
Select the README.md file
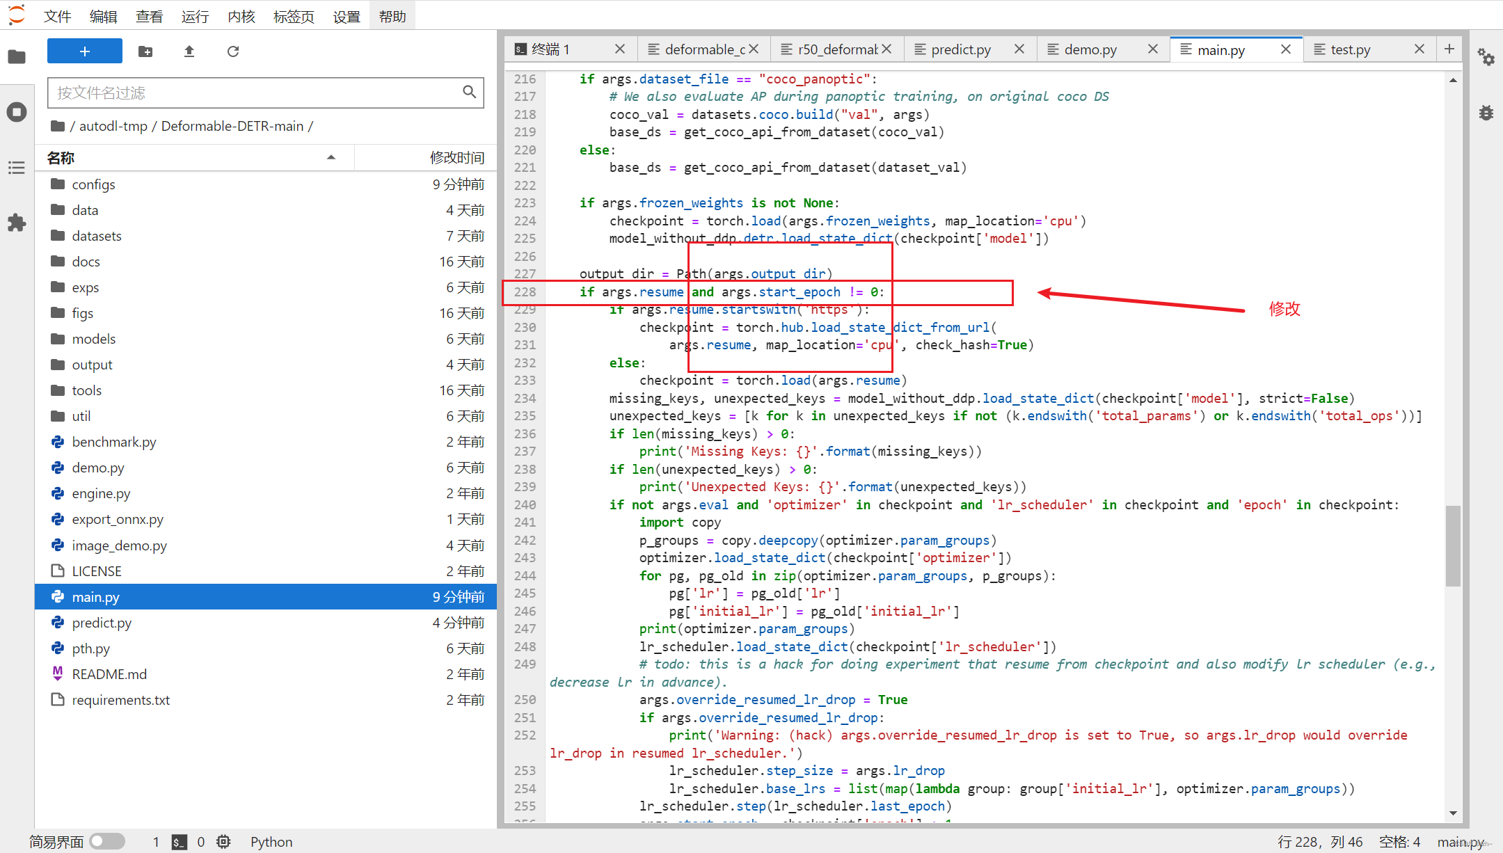(267, 674)
